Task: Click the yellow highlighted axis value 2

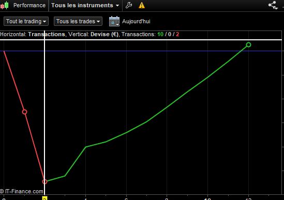Action: (x=44, y=198)
